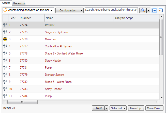Click the droplet icon beside Dionizer System
This screenshot has height=113, width=166.
[5, 75]
